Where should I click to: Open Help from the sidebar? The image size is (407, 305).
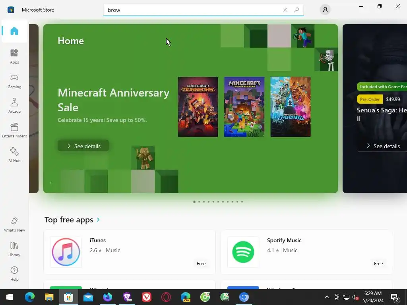[14, 274]
